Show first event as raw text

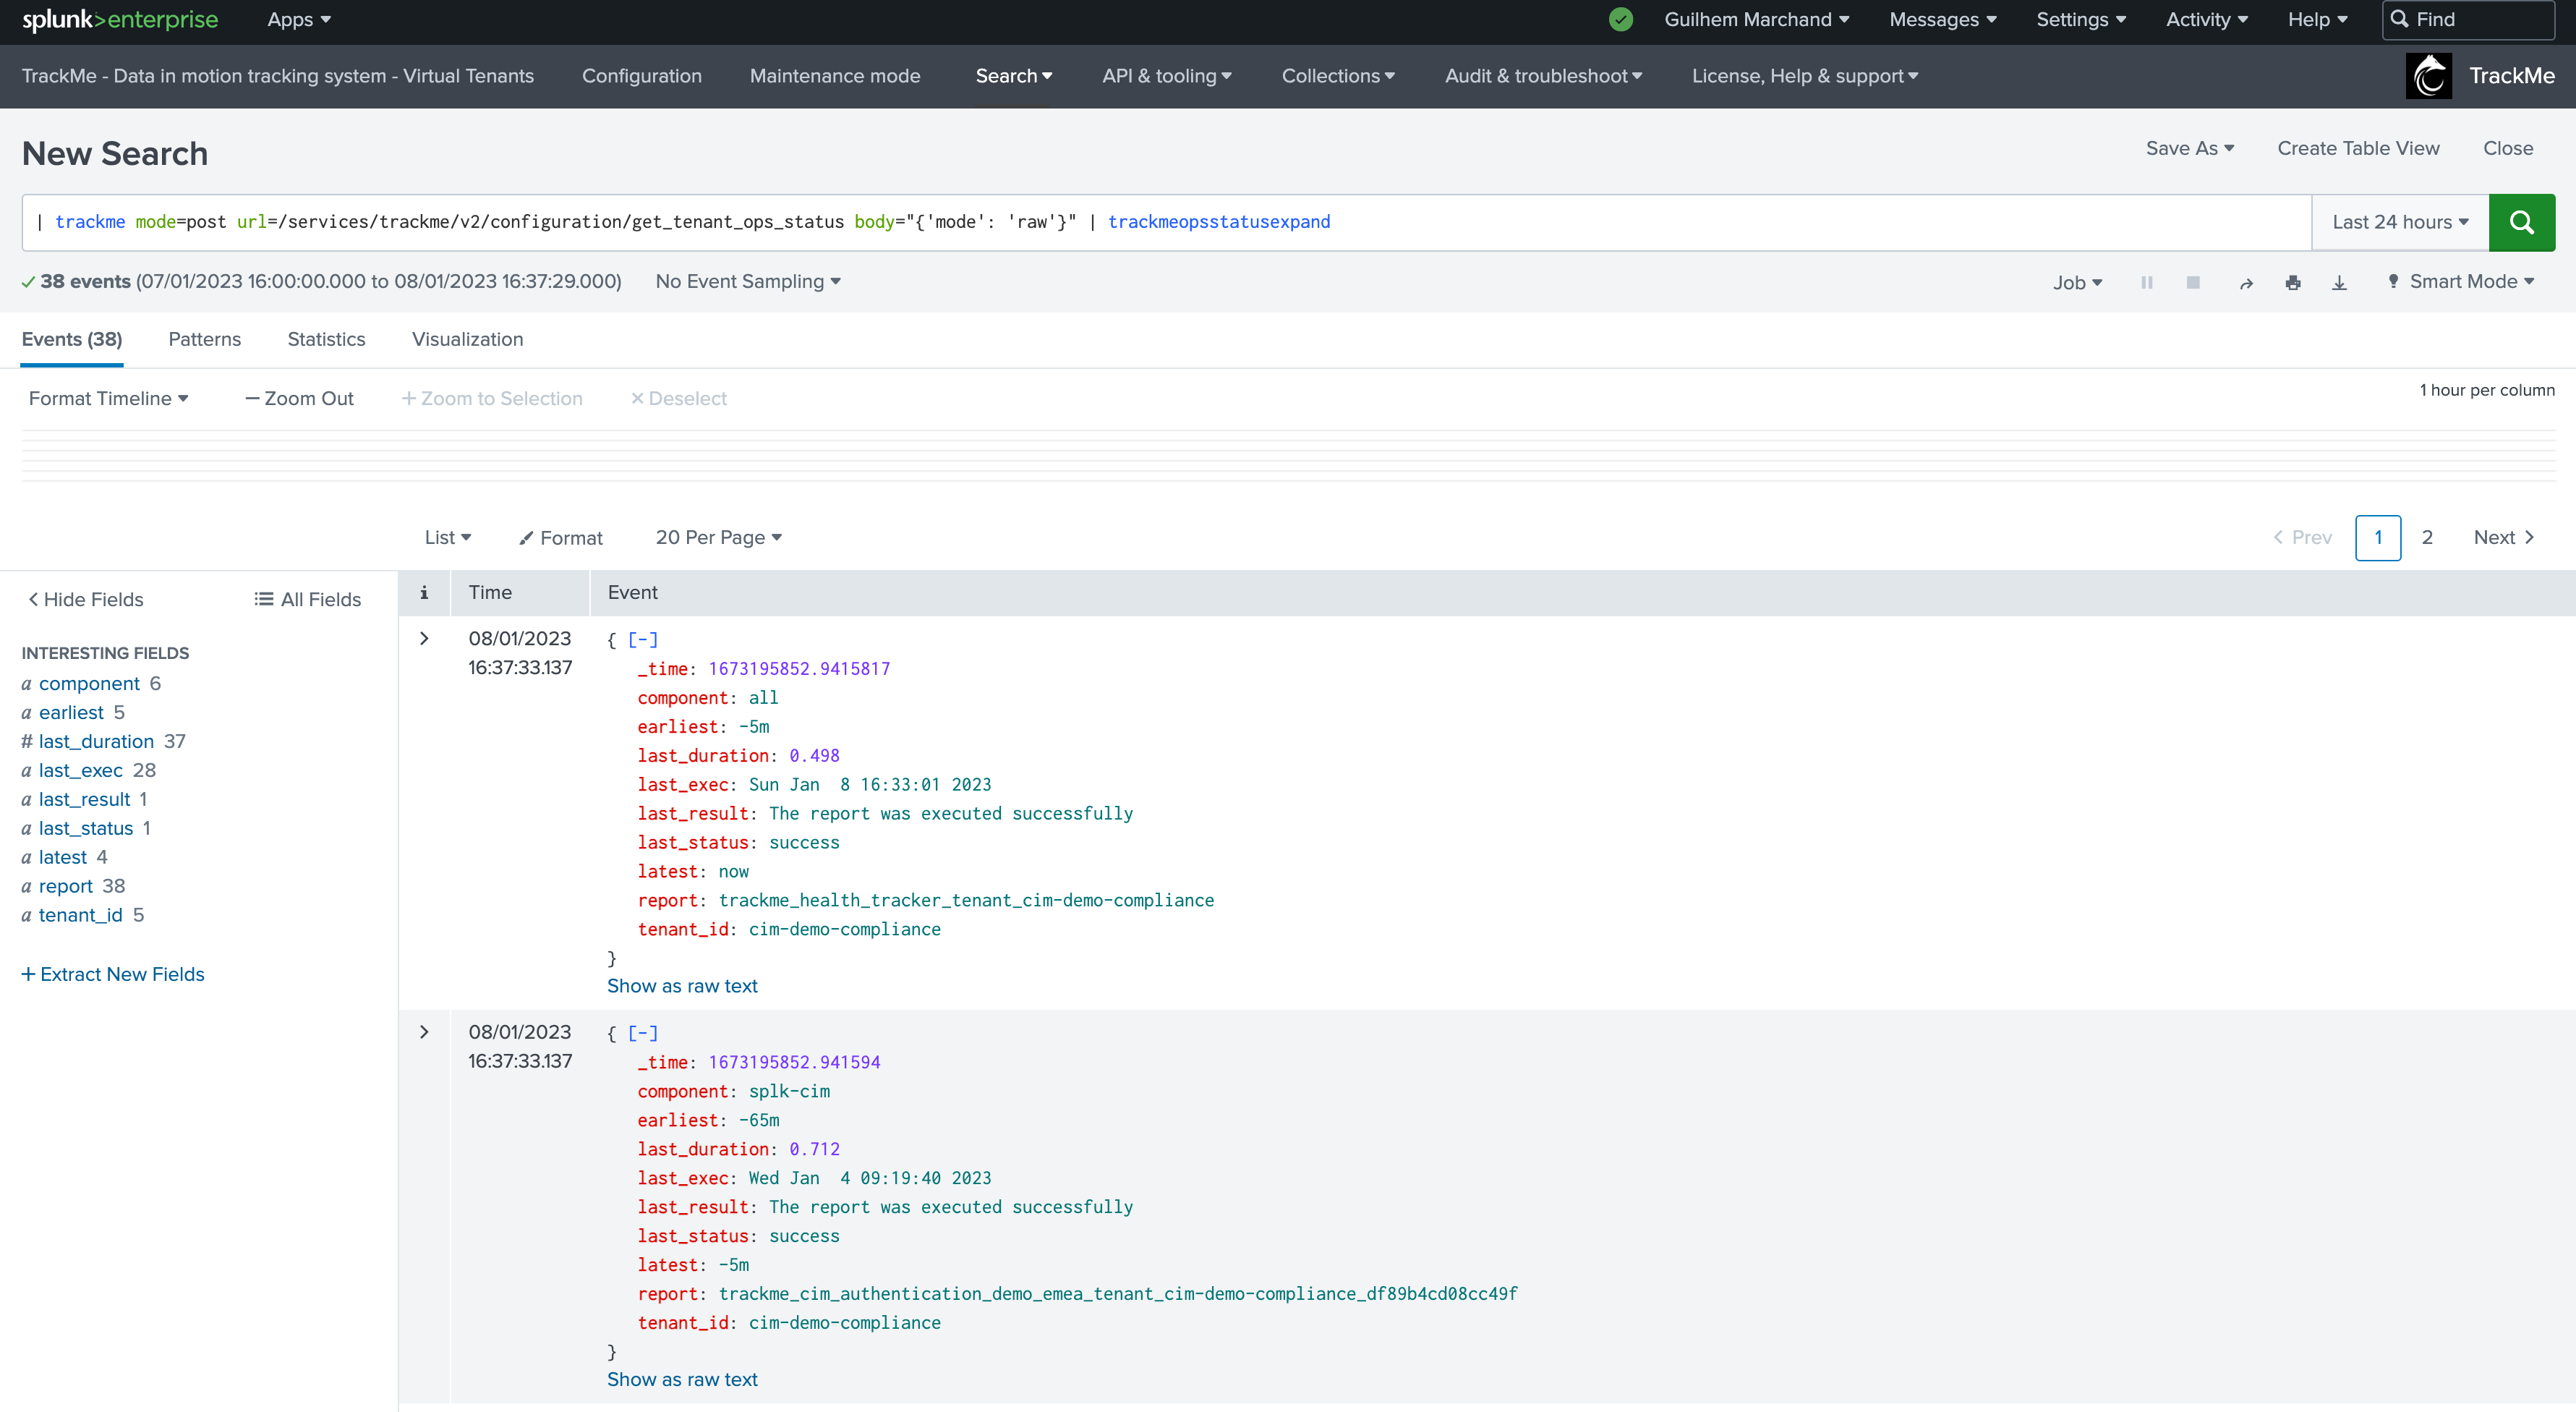point(682,986)
